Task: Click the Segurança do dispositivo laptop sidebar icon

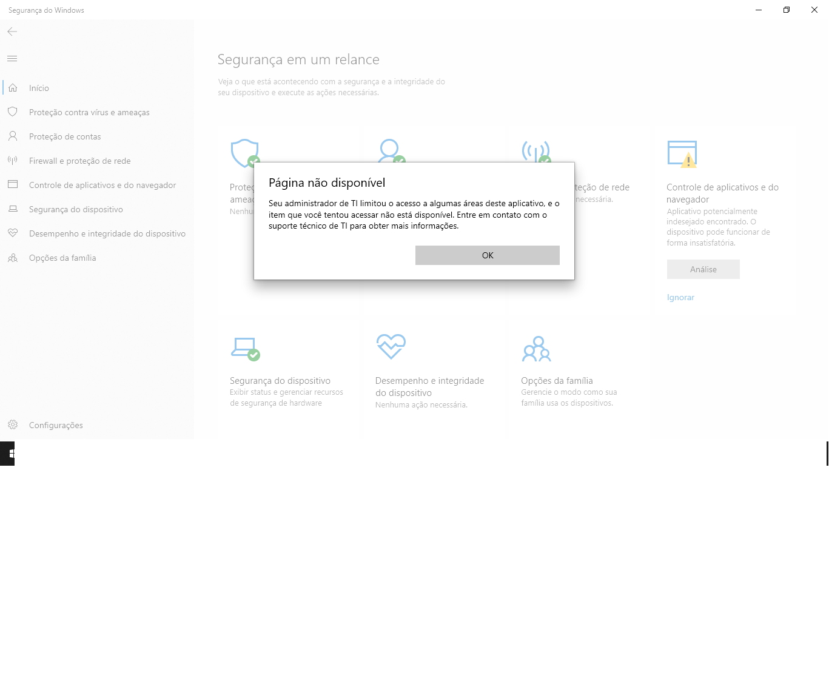Action: 13,209
